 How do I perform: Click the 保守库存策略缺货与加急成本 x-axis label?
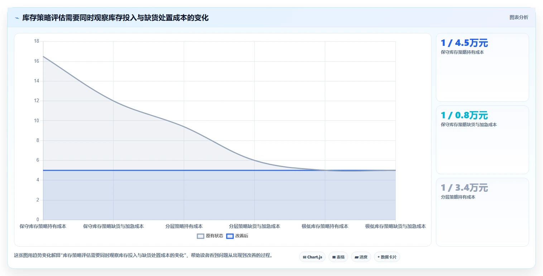[x=114, y=227]
